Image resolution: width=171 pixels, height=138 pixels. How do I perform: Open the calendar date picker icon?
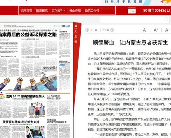(132, 11)
